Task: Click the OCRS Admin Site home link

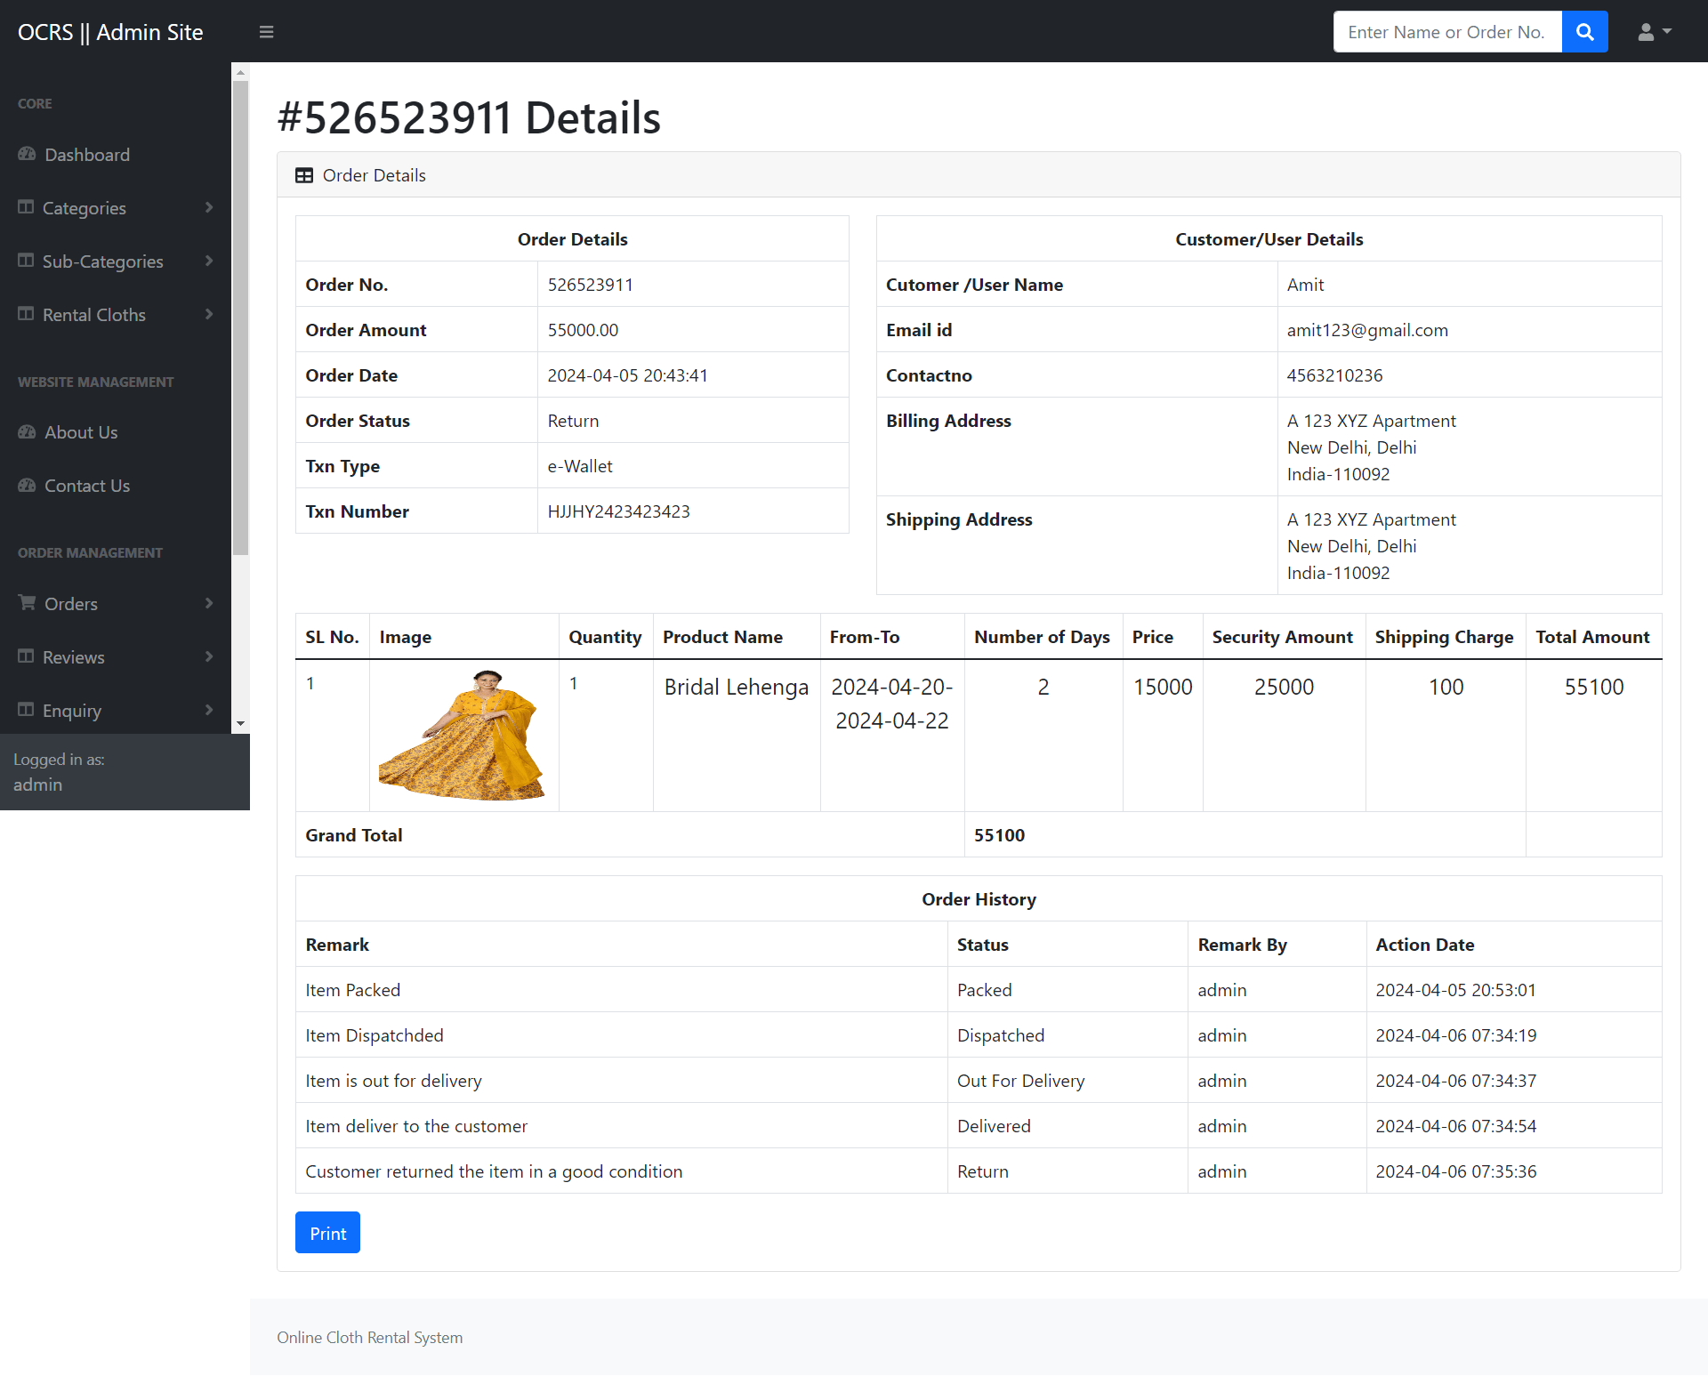Action: (x=109, y=31)
